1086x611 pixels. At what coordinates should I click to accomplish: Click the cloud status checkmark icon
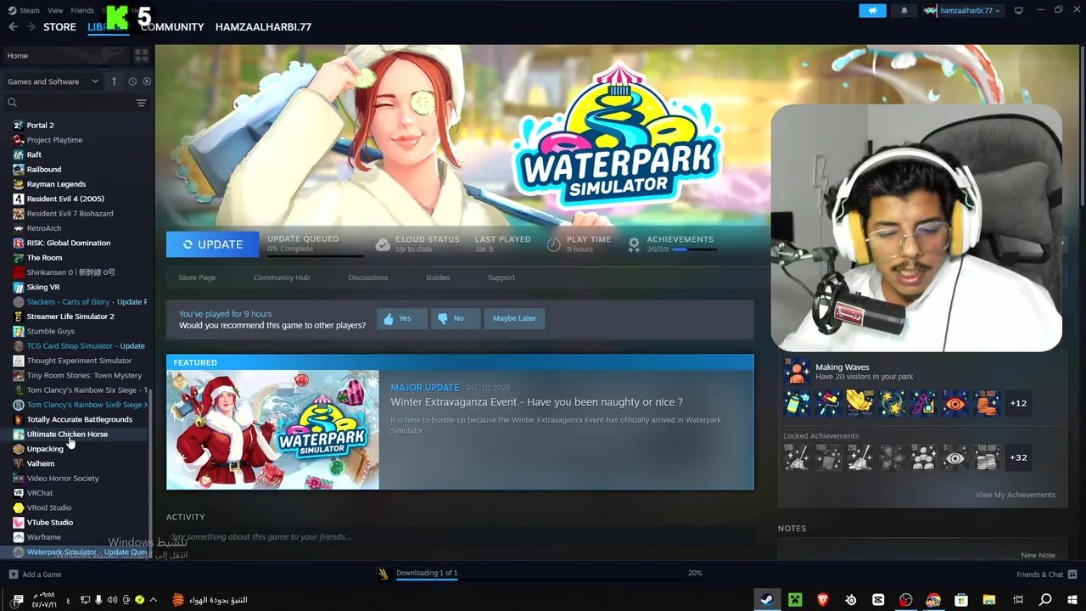(383, 244)
